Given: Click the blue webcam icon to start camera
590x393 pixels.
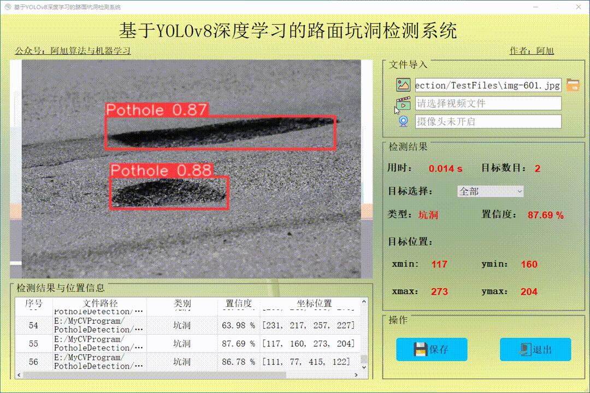Looking at the screenshot, I should (x=403, y=121).
